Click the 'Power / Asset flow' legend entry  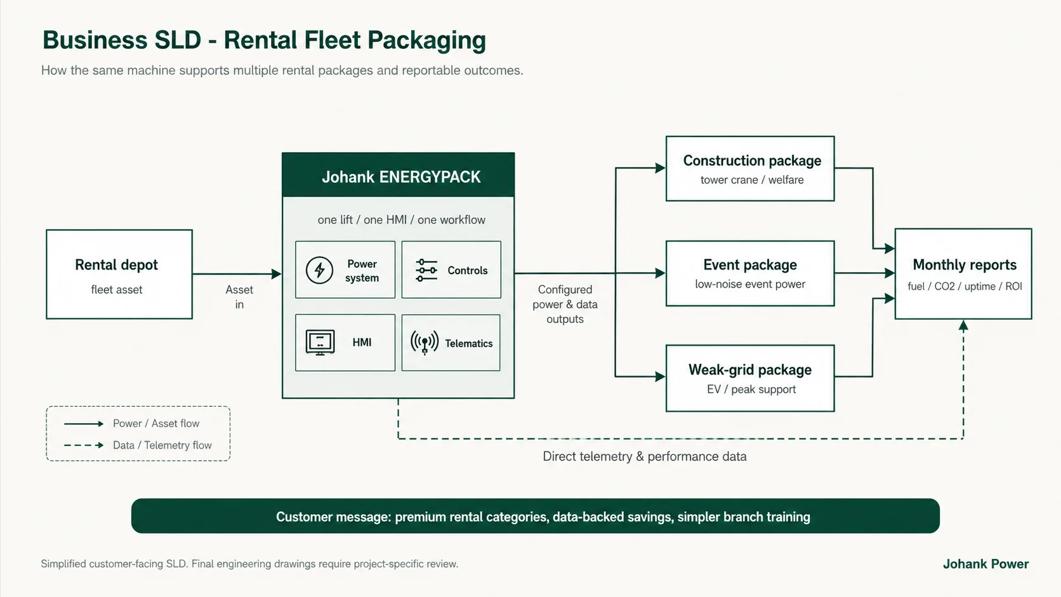click(132, 423)
